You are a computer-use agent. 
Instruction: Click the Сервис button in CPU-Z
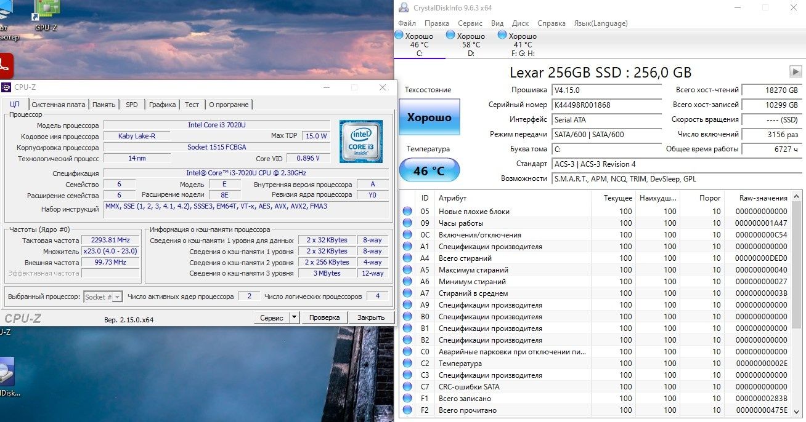tap(272, 317)
